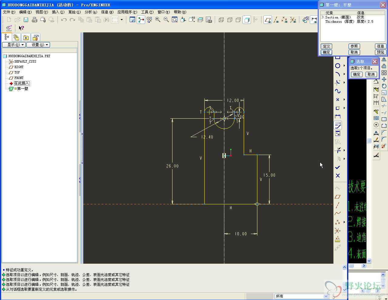Click 参照 in the 第一壁 dialog
The height and width of the screenshot is (300, 388).
354,46
